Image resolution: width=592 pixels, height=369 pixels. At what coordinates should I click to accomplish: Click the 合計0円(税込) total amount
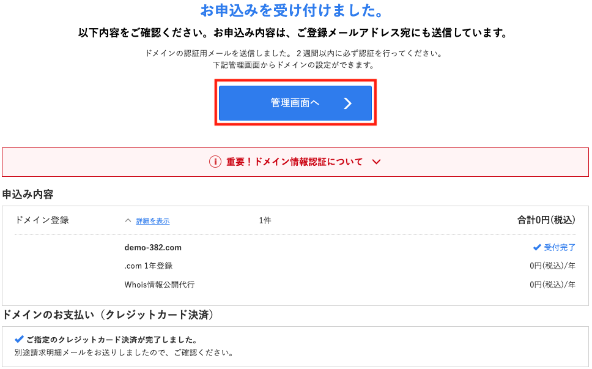point(546,220)
